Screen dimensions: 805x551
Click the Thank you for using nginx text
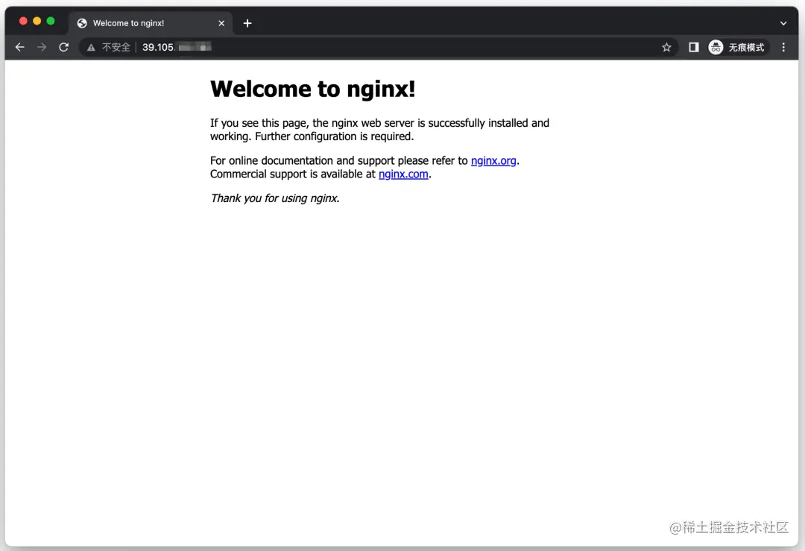coord(274,198)
